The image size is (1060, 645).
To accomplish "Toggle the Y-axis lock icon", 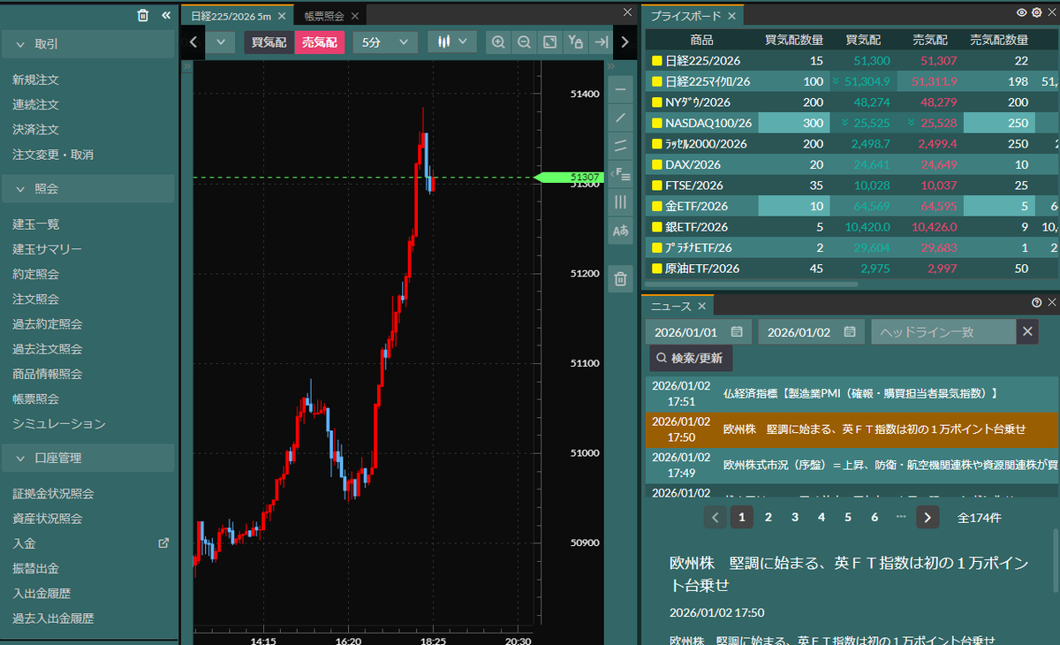I will [574, 41].
